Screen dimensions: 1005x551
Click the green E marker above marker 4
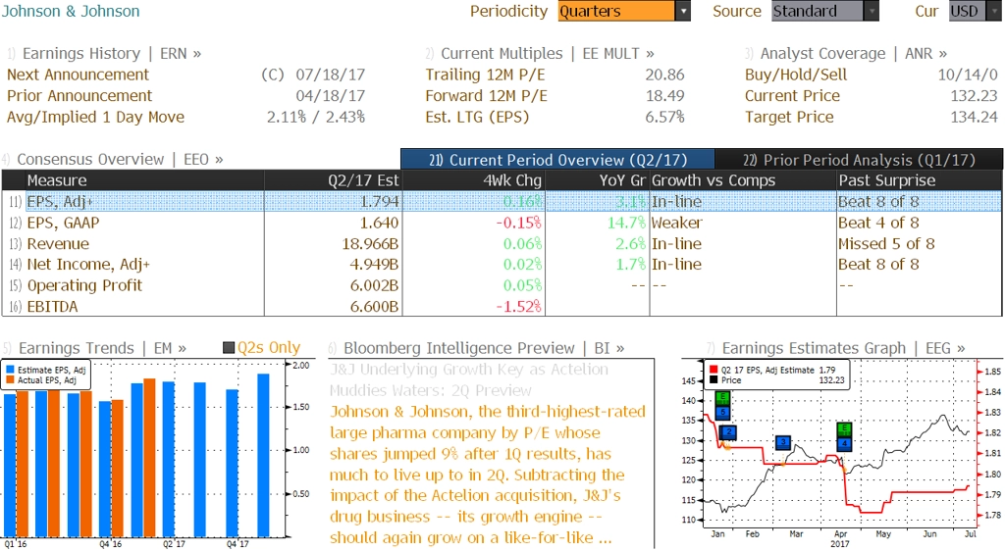(x=844, y=429)
